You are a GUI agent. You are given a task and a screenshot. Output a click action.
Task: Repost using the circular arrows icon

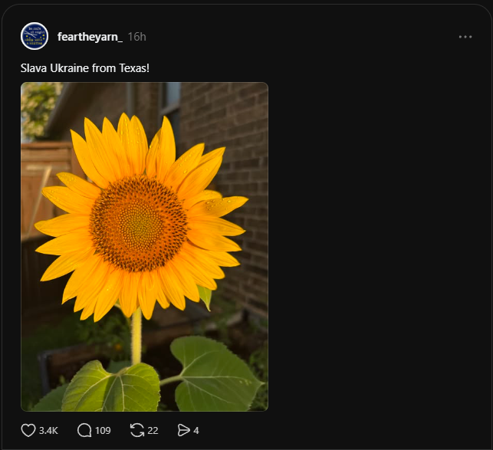pos(137,430)
